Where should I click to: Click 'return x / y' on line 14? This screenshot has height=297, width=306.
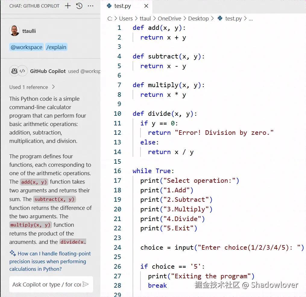coord(171,152)
